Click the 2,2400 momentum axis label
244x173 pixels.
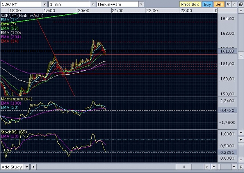point(227,101)
